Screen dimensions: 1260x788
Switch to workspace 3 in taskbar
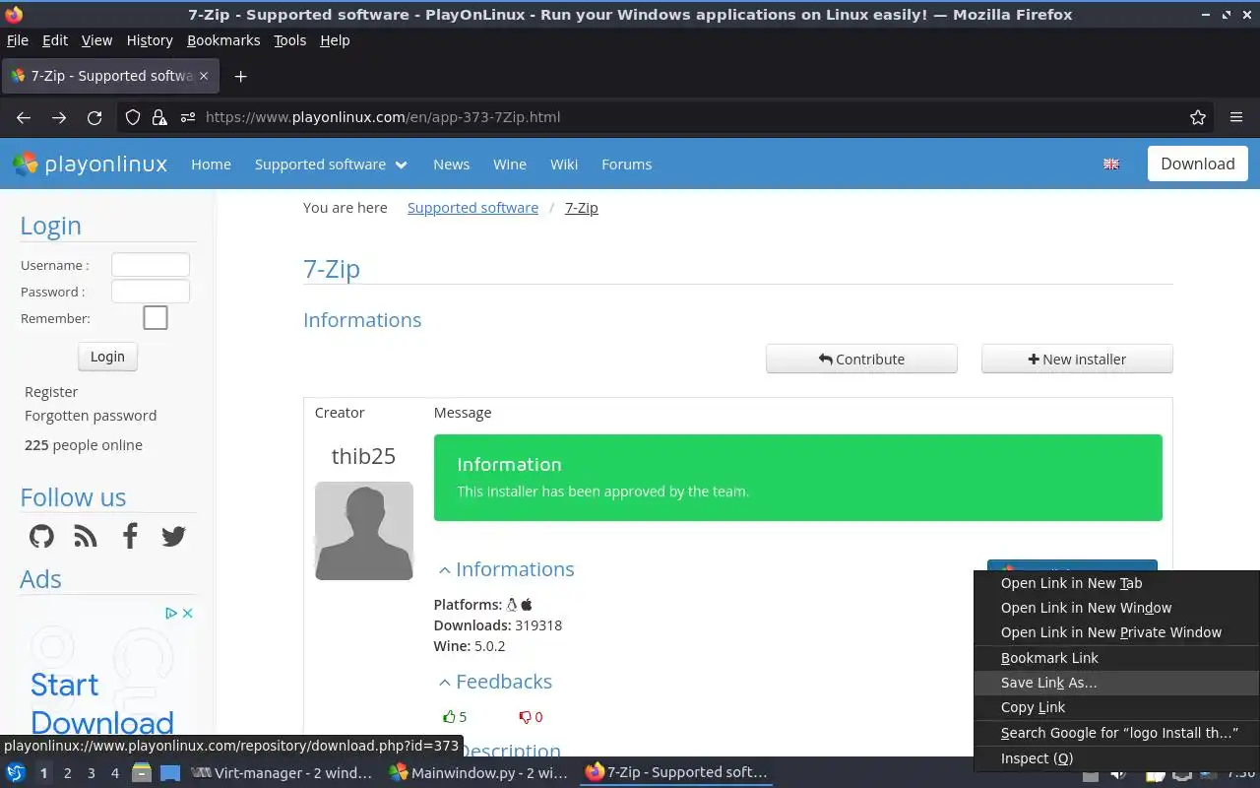[91, 773]
